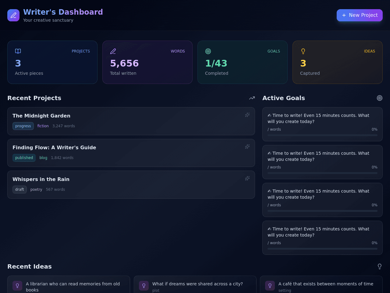Screen dimensions: 390x293
Task: Click sparkle icon on Whispers in the Rain
Action: coord(247,178)
